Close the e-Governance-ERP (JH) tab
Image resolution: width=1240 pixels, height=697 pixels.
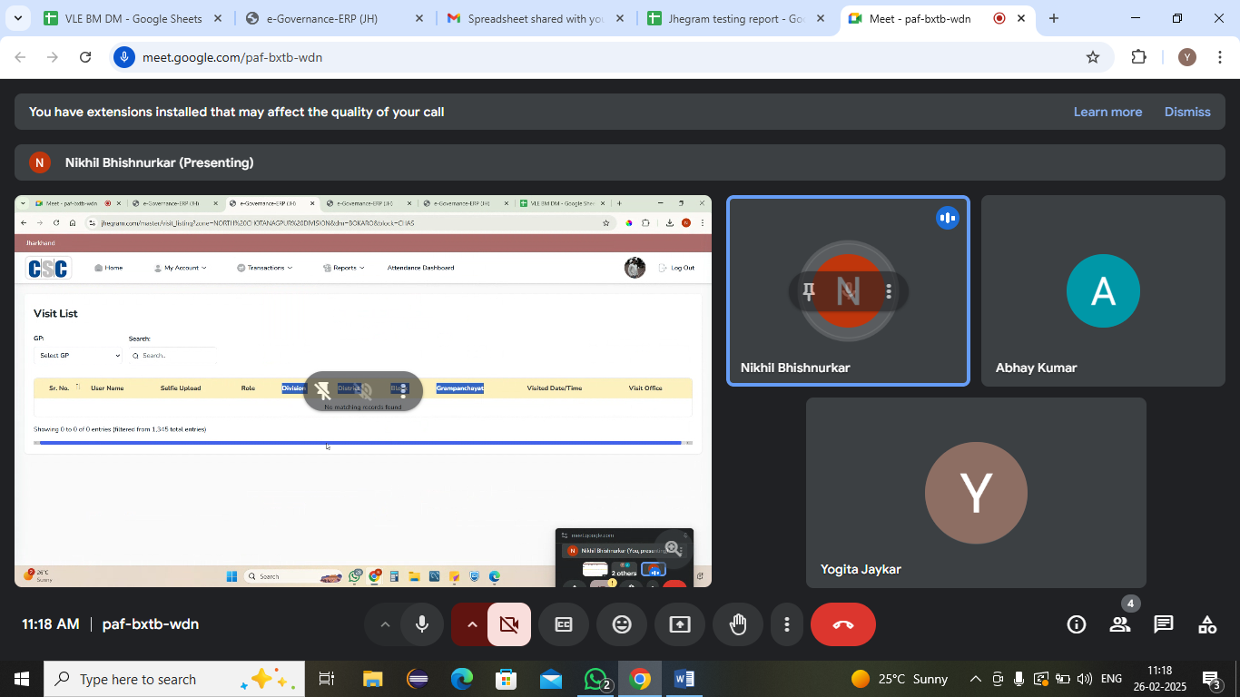418,18
